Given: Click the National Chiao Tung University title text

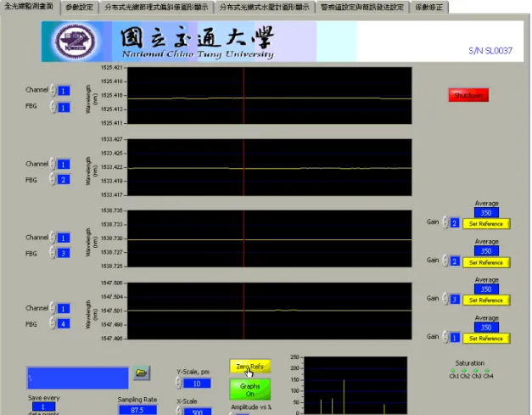Looking at the screenshot, I should coord(198,54).
